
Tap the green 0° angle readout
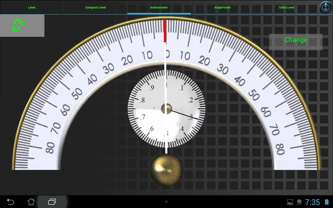[x=19, y=25]
